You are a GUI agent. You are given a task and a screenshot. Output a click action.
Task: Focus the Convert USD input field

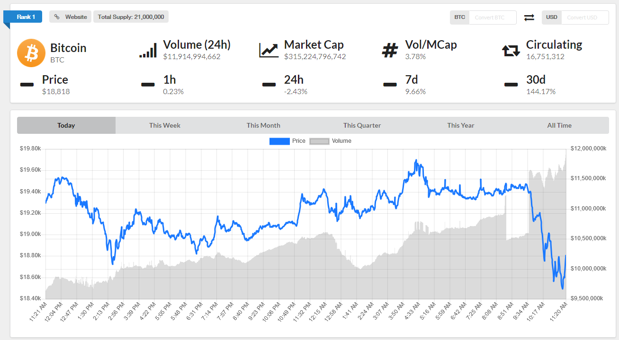point(585,17)
